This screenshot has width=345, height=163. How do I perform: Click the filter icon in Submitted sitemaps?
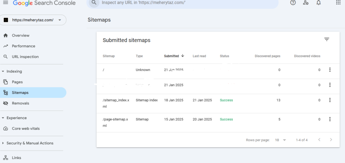click(327, 39)
